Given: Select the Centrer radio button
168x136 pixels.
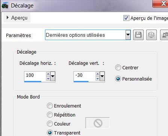Looking at the screenshot, I should point(118,67).
